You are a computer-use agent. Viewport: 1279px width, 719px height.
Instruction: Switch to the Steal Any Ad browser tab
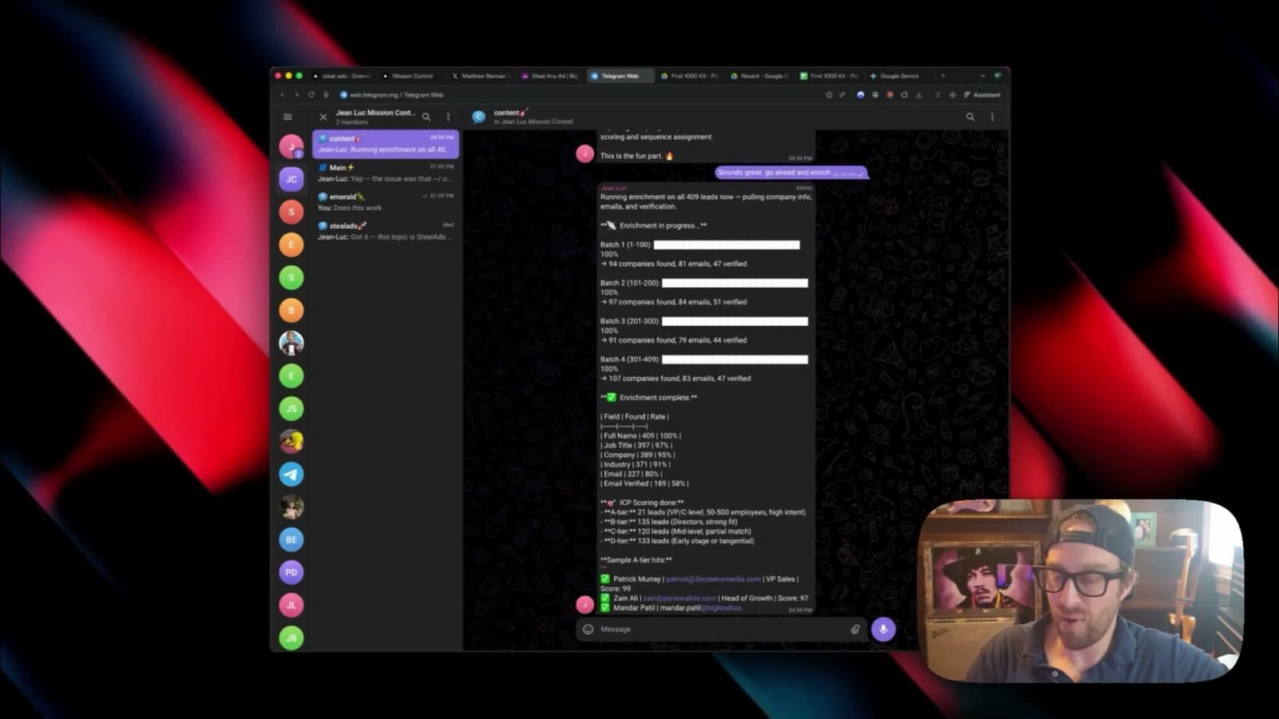pos(549,76)
